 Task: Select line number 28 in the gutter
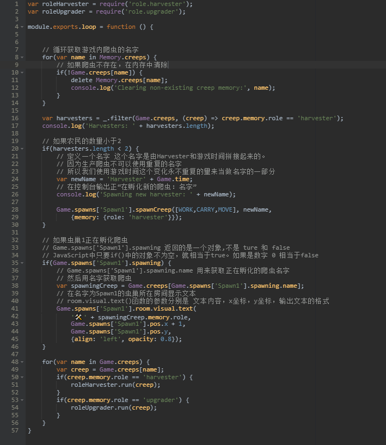[x=15, y=209]
